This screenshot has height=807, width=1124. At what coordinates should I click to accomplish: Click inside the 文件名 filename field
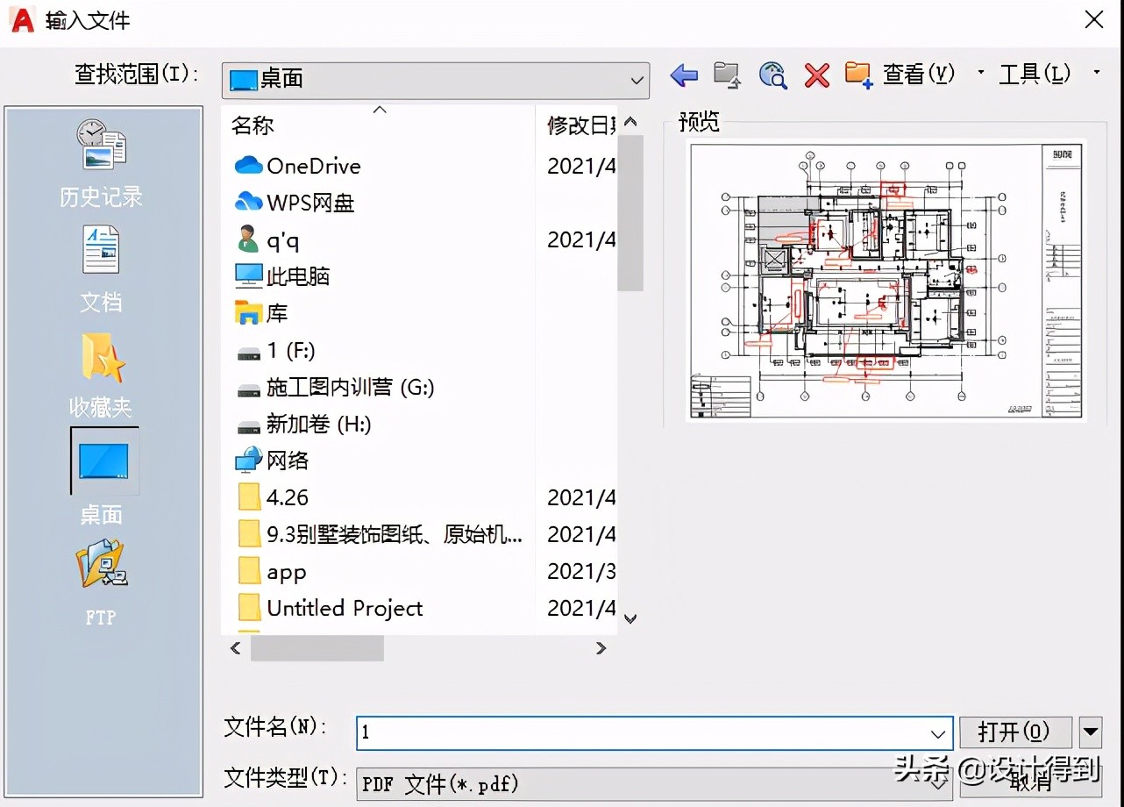pos(614,732)
